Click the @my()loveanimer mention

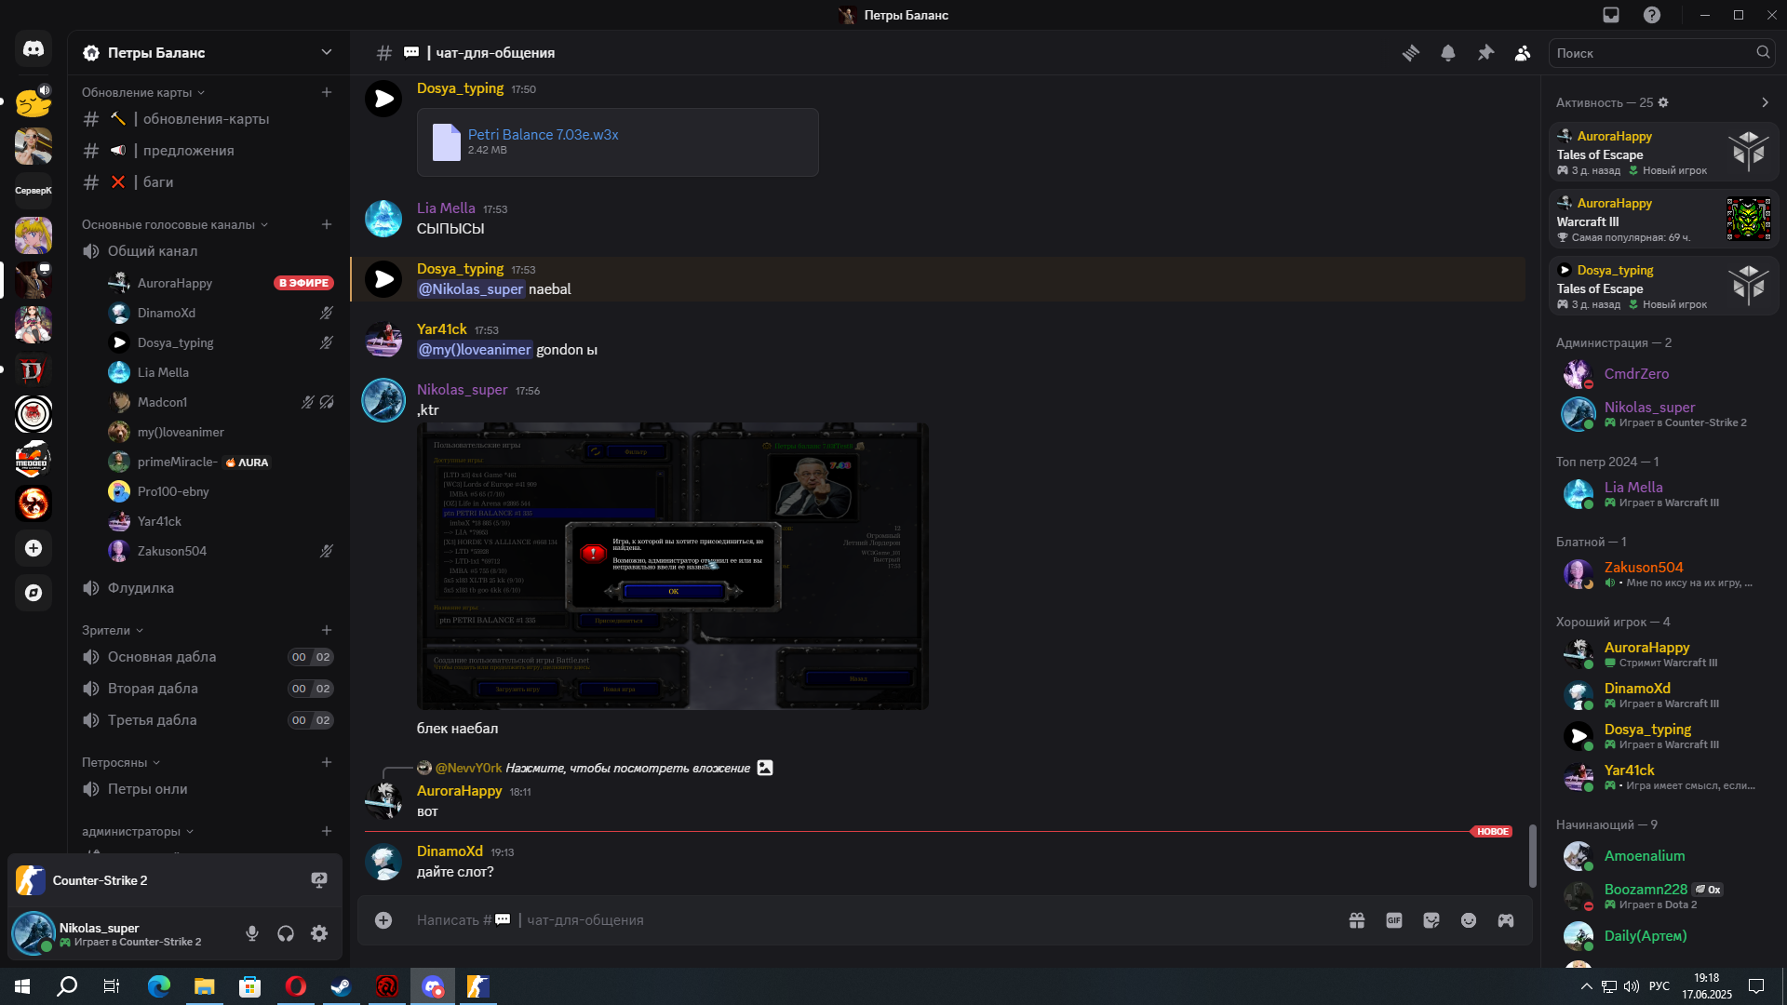coord(475,350)
